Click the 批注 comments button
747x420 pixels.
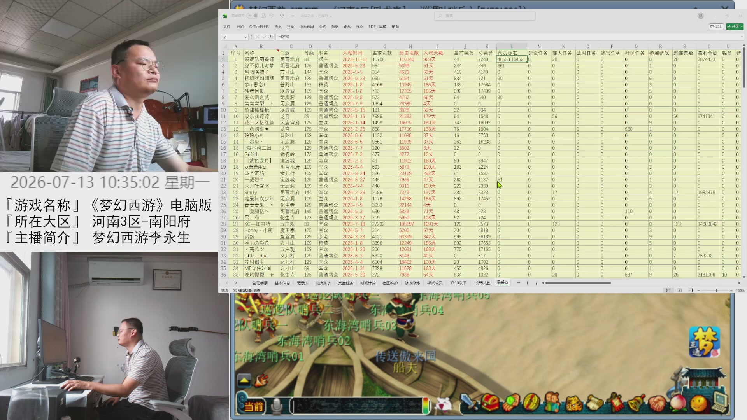[716, 26]
